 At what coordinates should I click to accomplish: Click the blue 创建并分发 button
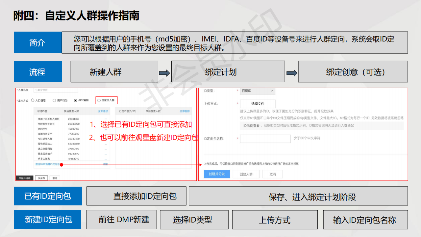217,174
